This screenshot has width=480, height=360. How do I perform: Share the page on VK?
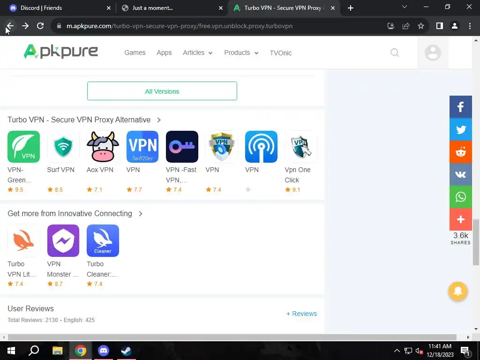coord(460,174)
